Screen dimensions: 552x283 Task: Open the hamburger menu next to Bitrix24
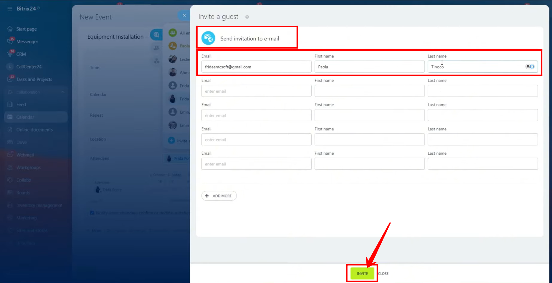pos(10,9)
